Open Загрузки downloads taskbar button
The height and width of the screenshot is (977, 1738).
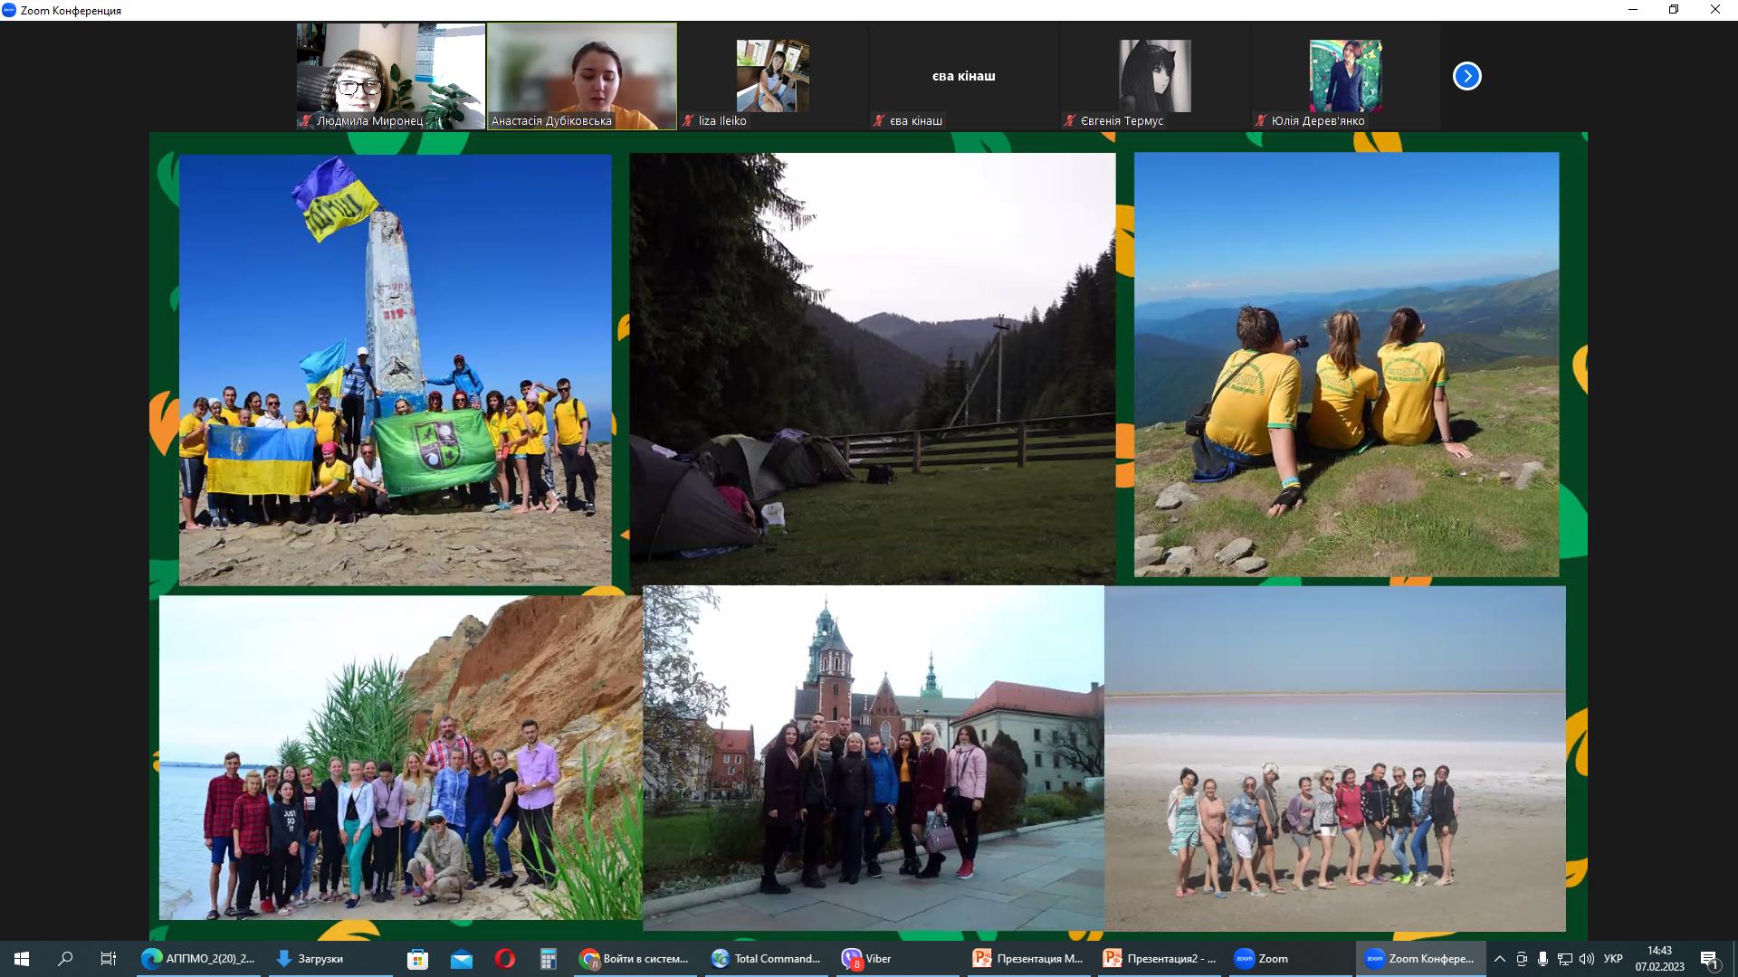(x=310, y=959)
